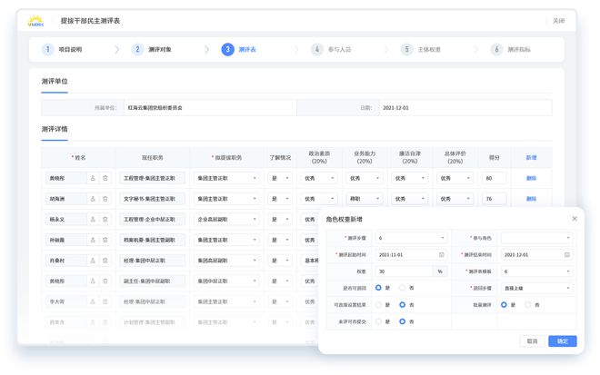Open 廉洁自律 dropdown in 文字秘书 row
Viewport: 600px width, 375px height.
[409, 199]
